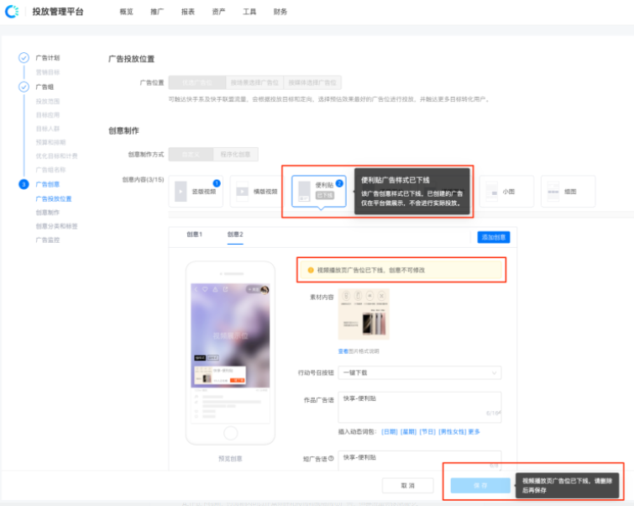Select 程序化创意 creative mode
The image size is (634, 506).
235,154
